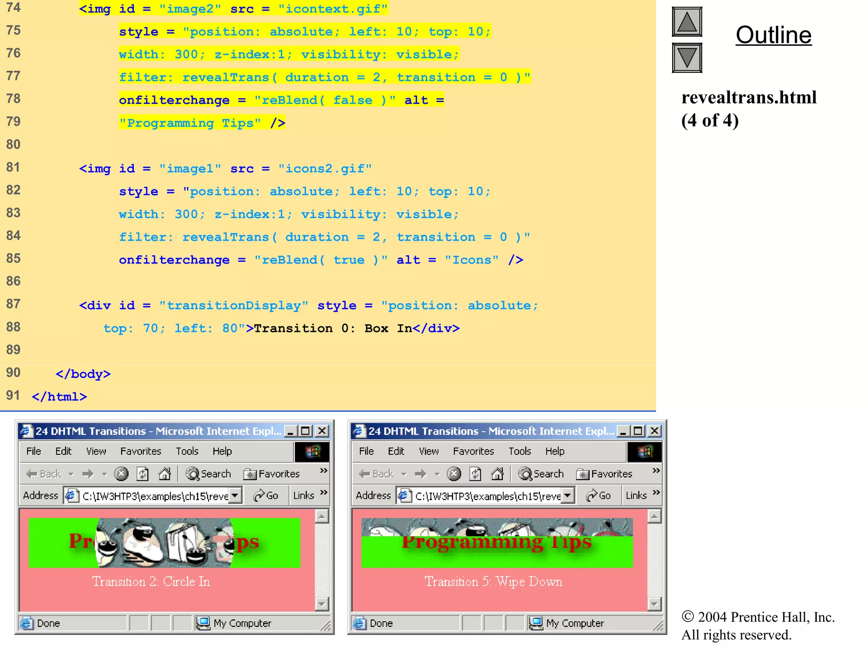The height and width of the screenshot is (651, 868).
Task: Click the Outline heading link
Action: [x=773, y=35]
